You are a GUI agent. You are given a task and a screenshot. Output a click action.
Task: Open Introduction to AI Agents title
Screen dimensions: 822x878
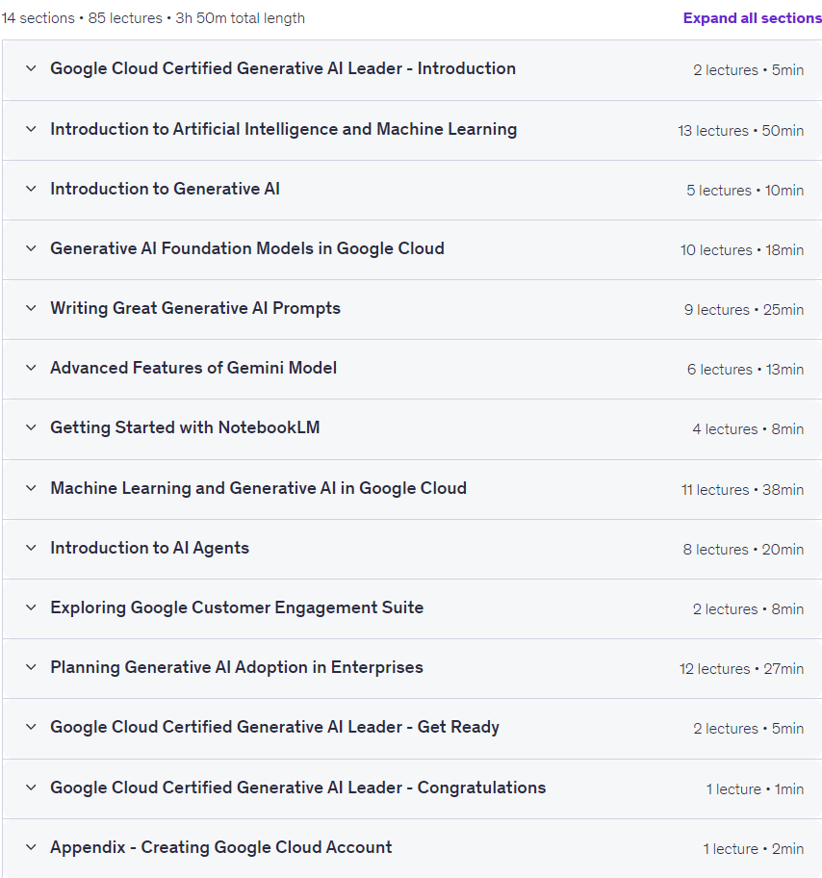(149, 548)
